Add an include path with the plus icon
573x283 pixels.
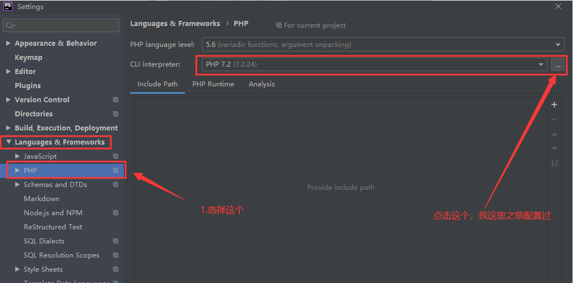click(554, 105)
